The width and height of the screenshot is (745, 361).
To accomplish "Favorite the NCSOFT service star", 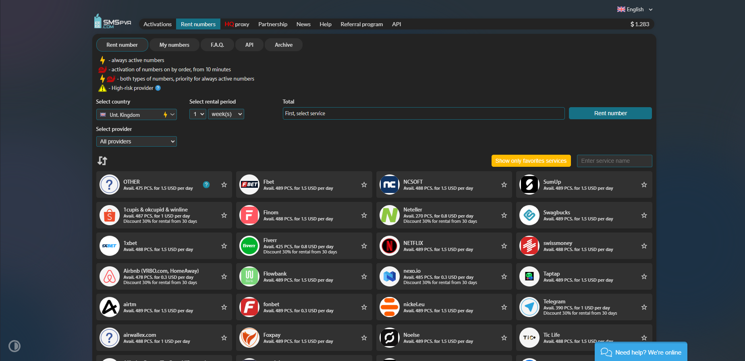I will point(504,185).
